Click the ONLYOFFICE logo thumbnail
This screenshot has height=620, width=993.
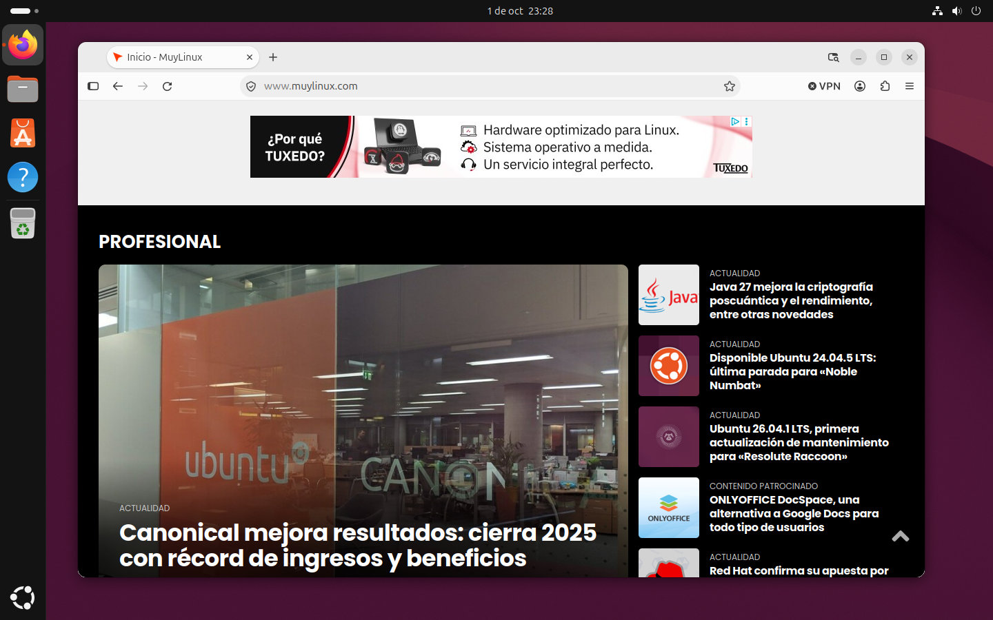tap(669, 508)
